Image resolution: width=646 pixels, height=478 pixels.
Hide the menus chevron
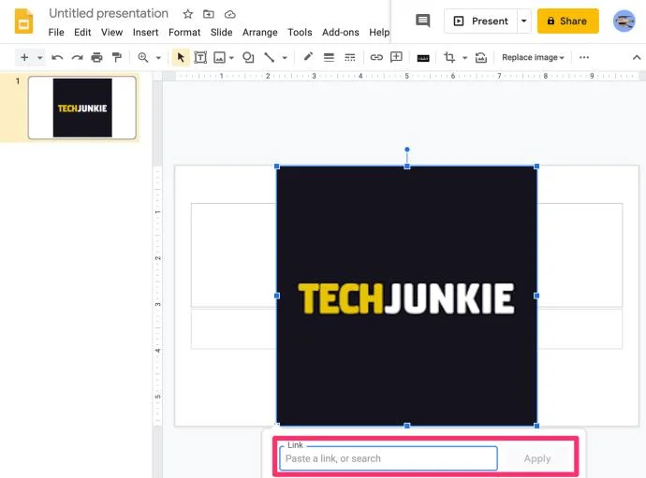point(636,57)
